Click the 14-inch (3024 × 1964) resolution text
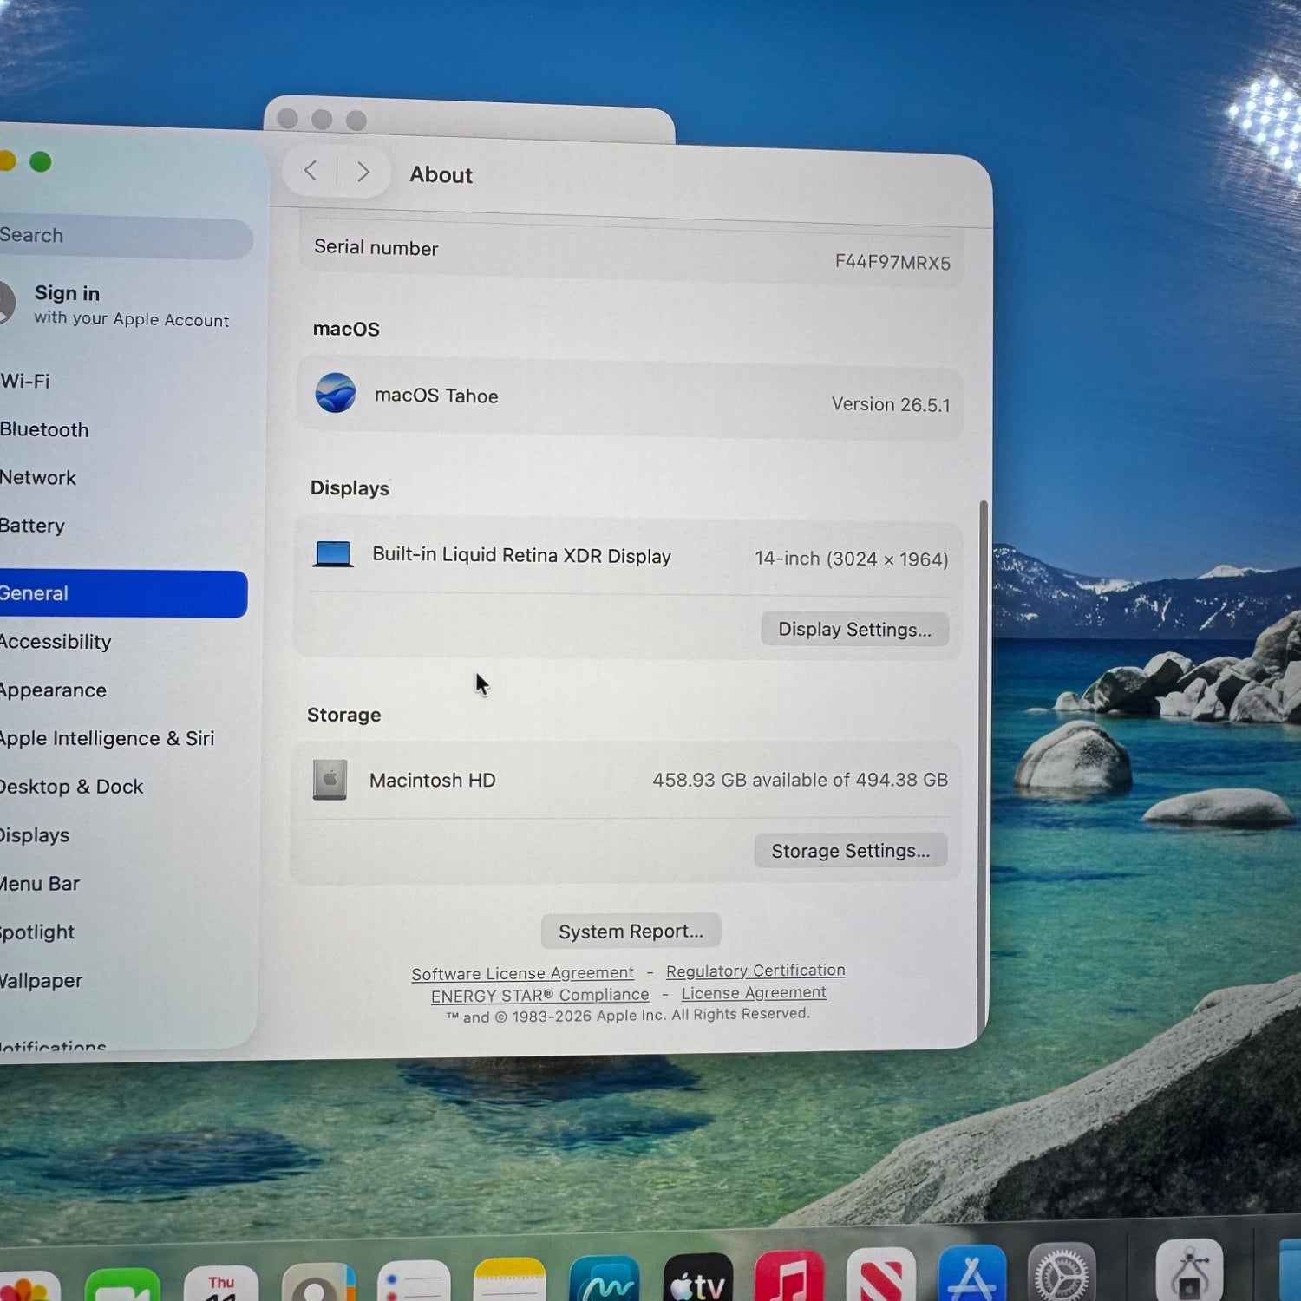Viewport: 1301px width, 1301px height. [851, 559]
